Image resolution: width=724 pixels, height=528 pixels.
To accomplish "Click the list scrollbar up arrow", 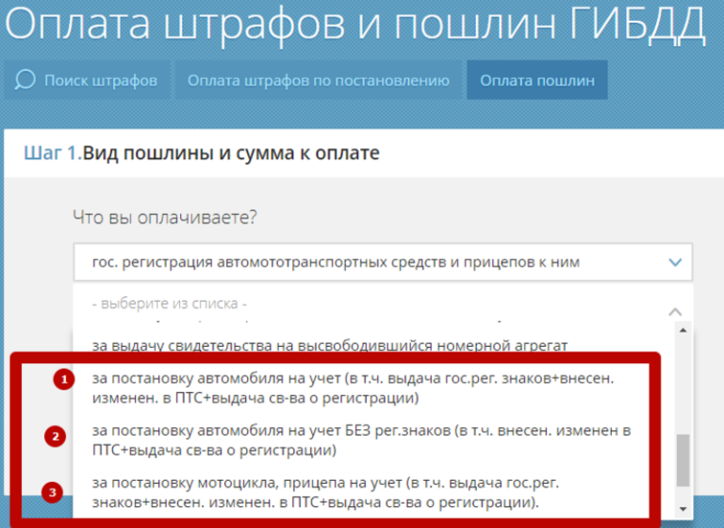I will (x=683, y=330).
